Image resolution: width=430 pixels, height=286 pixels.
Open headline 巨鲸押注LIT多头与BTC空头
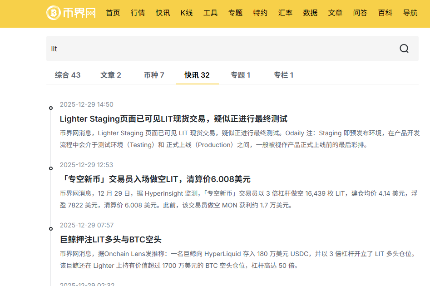[110, 239]
